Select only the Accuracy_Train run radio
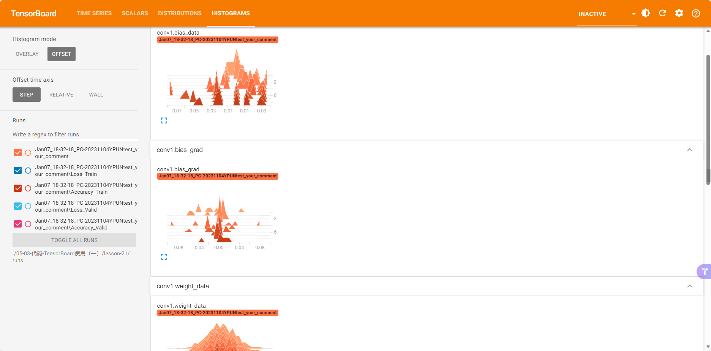 coord(28,188)
